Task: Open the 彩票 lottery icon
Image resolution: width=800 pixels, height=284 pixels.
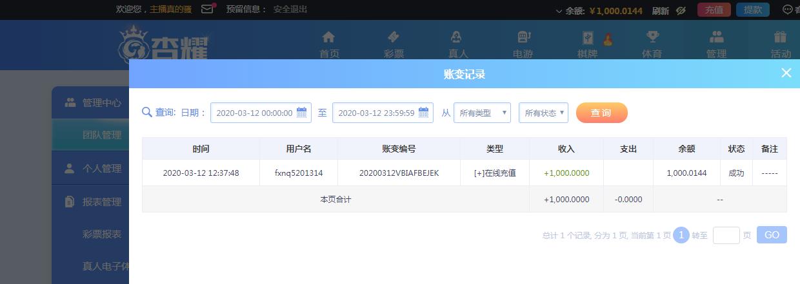Action: point(394,37)
